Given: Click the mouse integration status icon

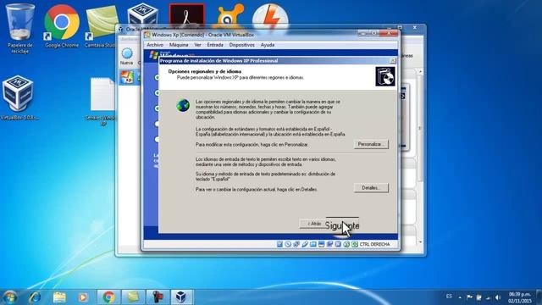Looking at the screenshot, I should tap(346, 244).
